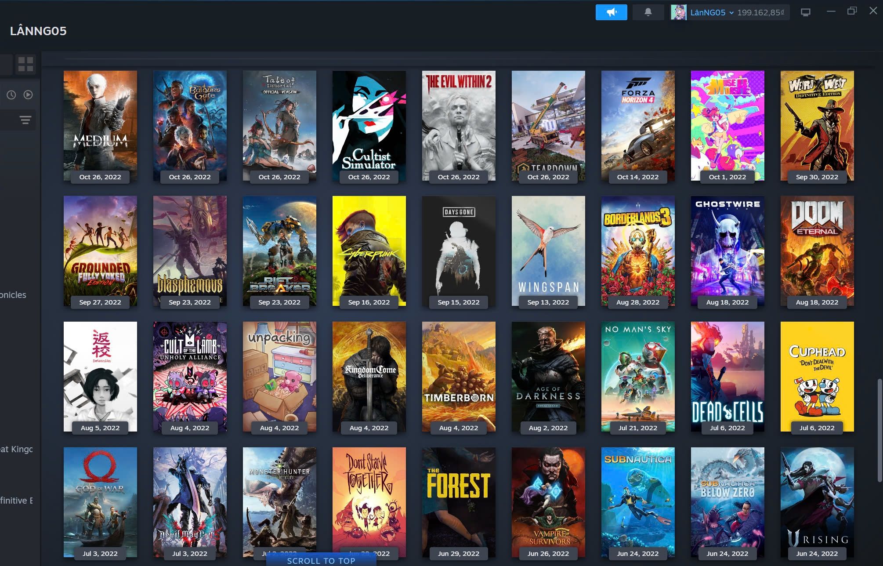883x566 pixels.
Task: Open The Forest game cover
Action: (x=459, y=502)
